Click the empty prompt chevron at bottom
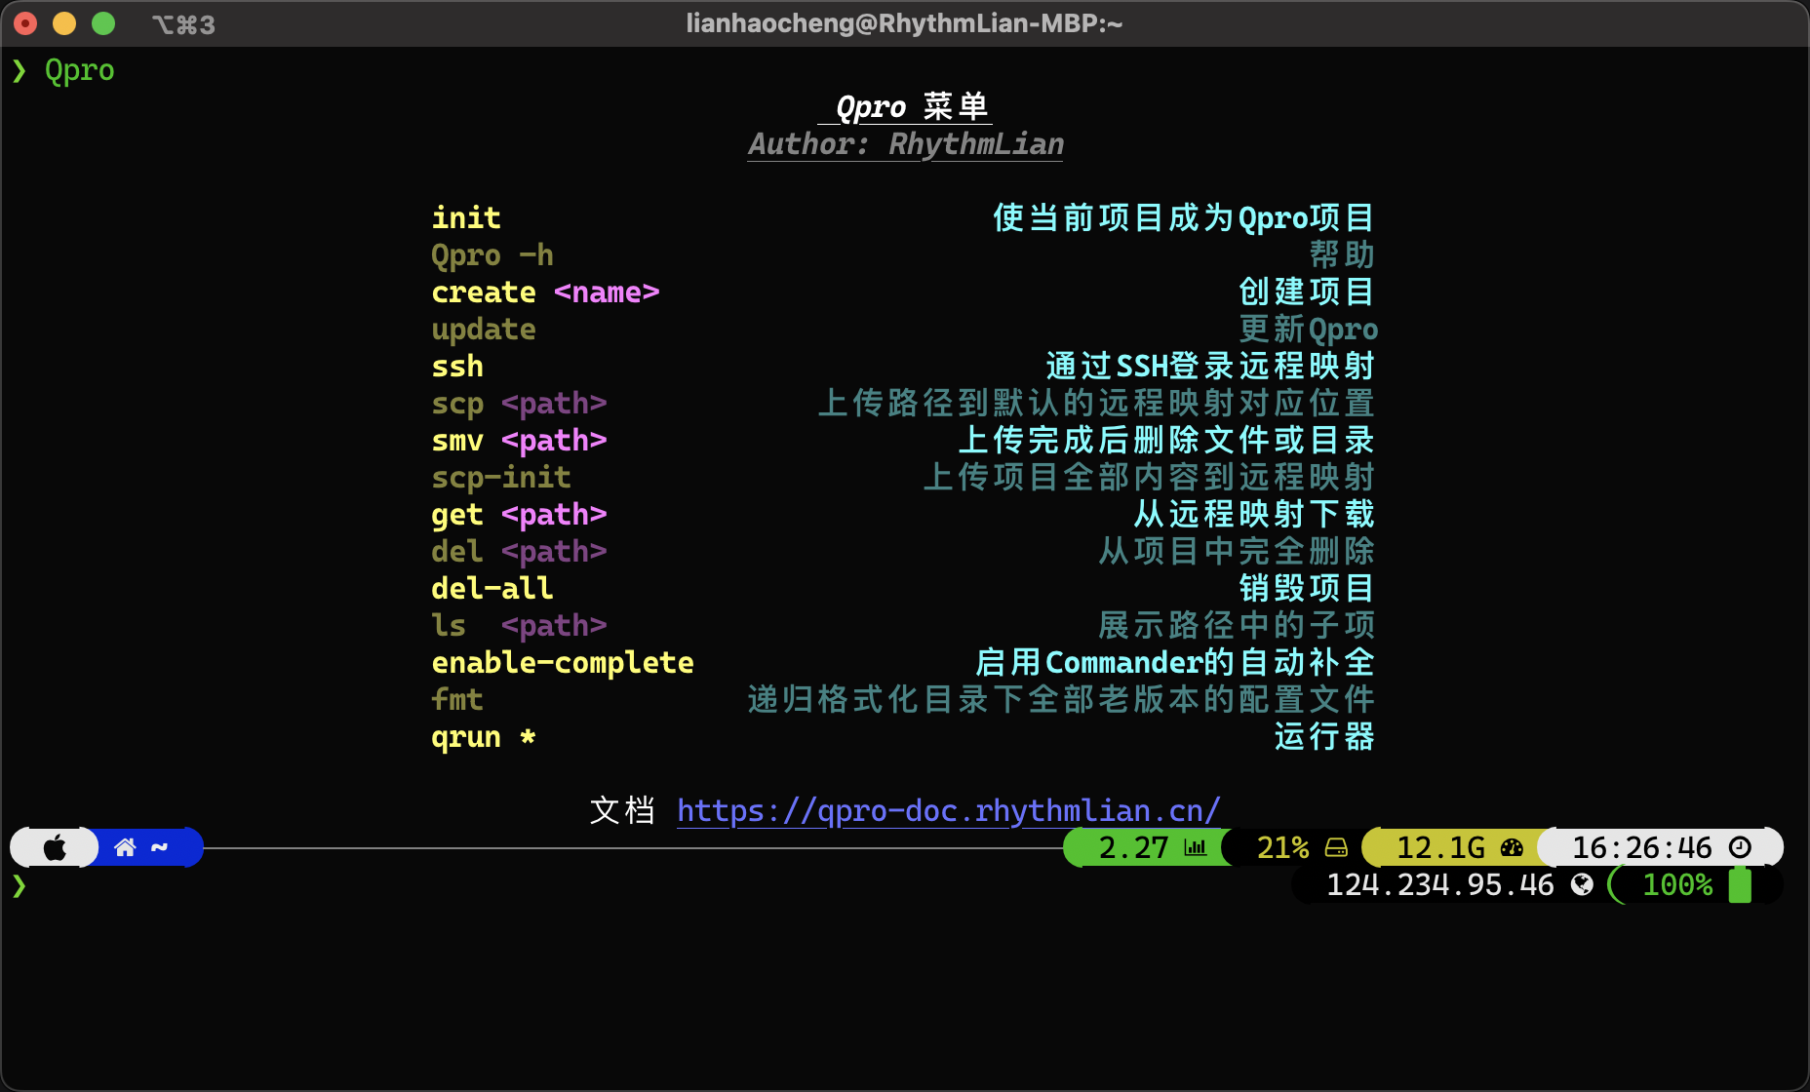The width and height of the screenshot is (1810, 1092). pyautogui.click(x=19, y=885)
